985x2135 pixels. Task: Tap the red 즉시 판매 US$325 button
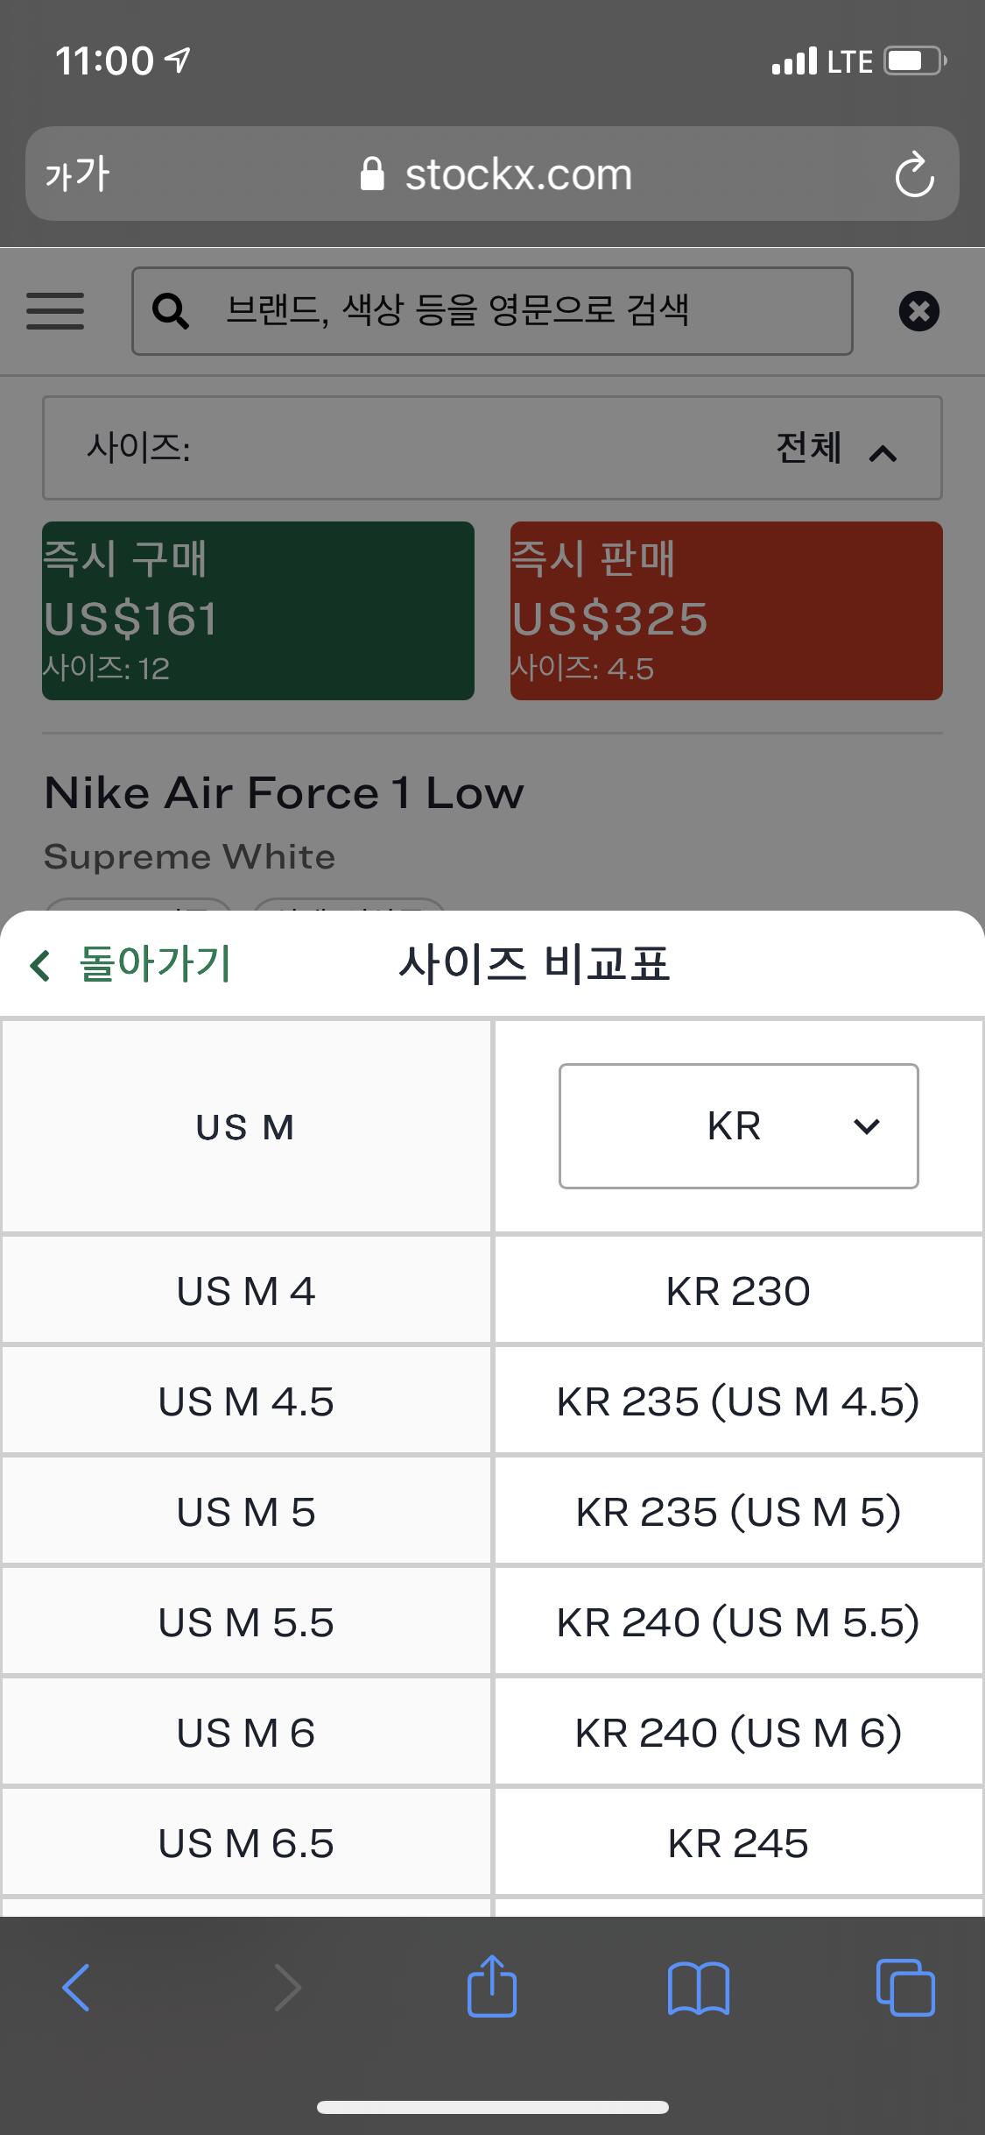(x=726, y=611)
